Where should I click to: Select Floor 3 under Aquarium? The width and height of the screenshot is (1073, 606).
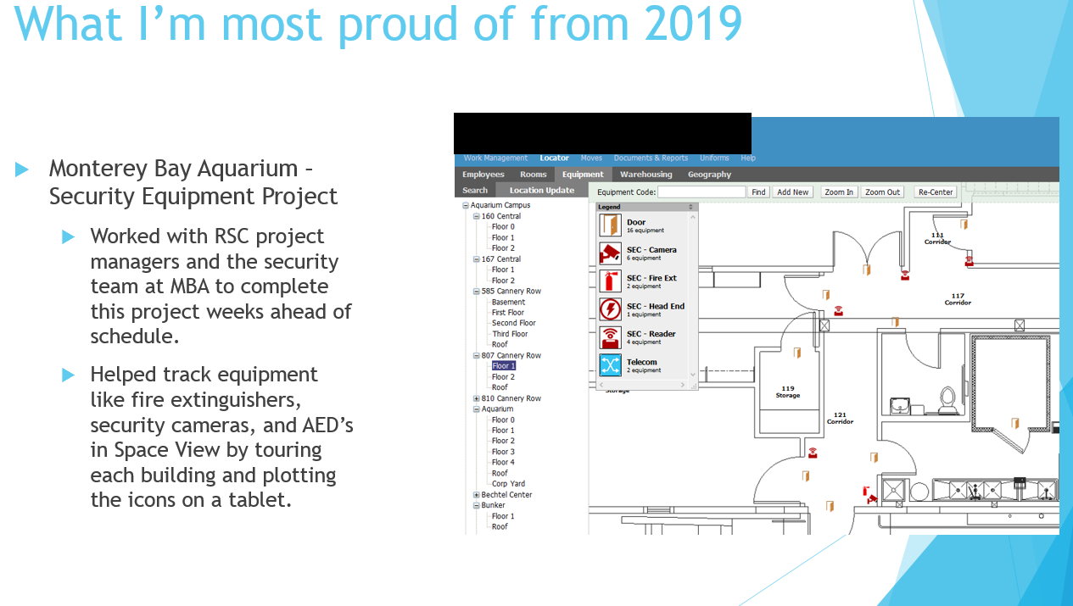(504, 452)
